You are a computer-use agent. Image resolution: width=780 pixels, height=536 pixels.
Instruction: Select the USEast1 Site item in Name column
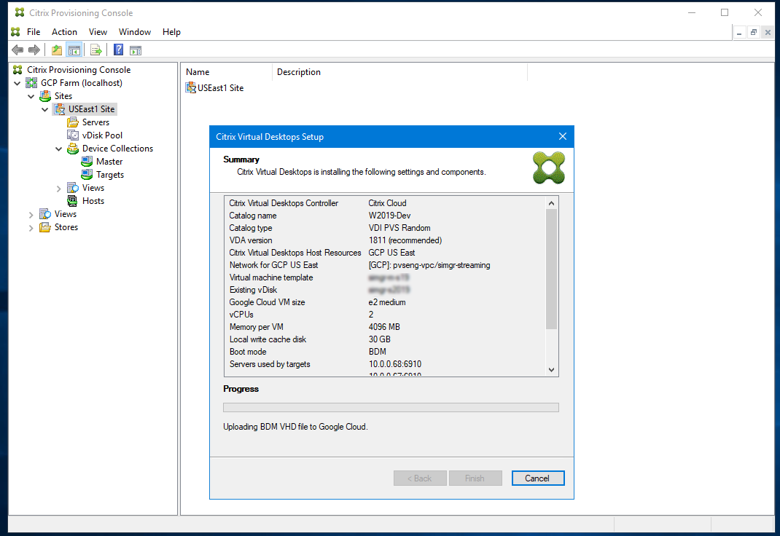pyautogui.click(x=215, y=87)
